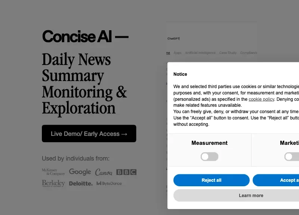The height and width of the screenshot is (215, 299).
Task: Open the Case Study tab
Action: [x=228, y=53]
